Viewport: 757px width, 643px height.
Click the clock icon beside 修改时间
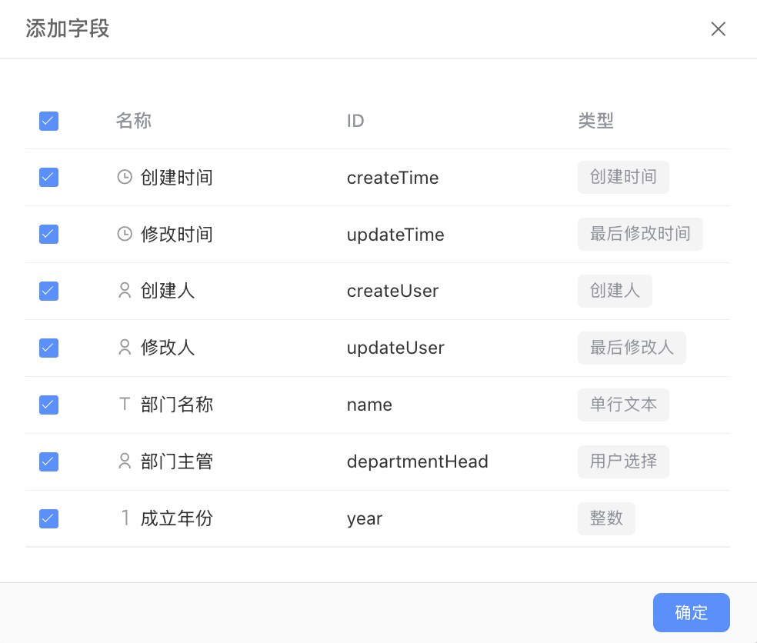tap(125, 234)
